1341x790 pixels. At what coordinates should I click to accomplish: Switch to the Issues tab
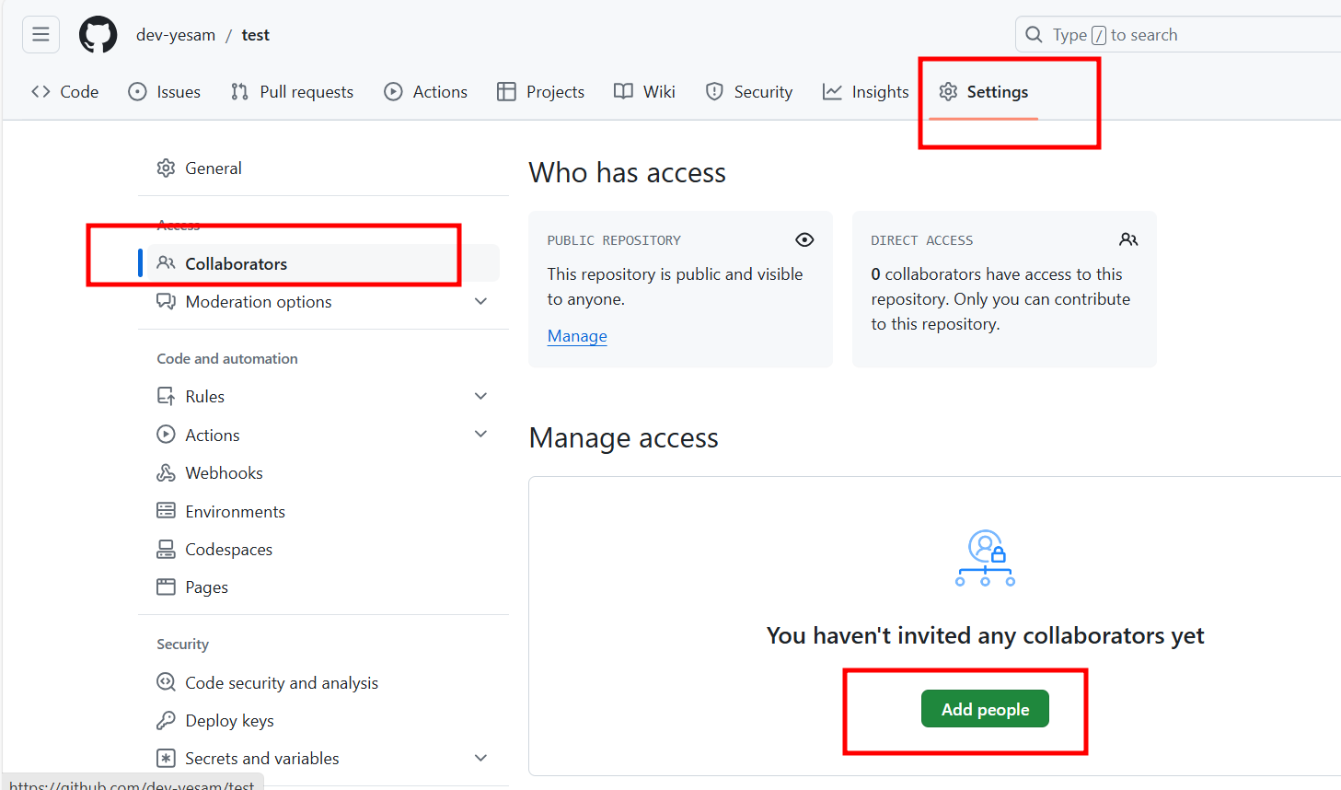[x=164, y=91]
